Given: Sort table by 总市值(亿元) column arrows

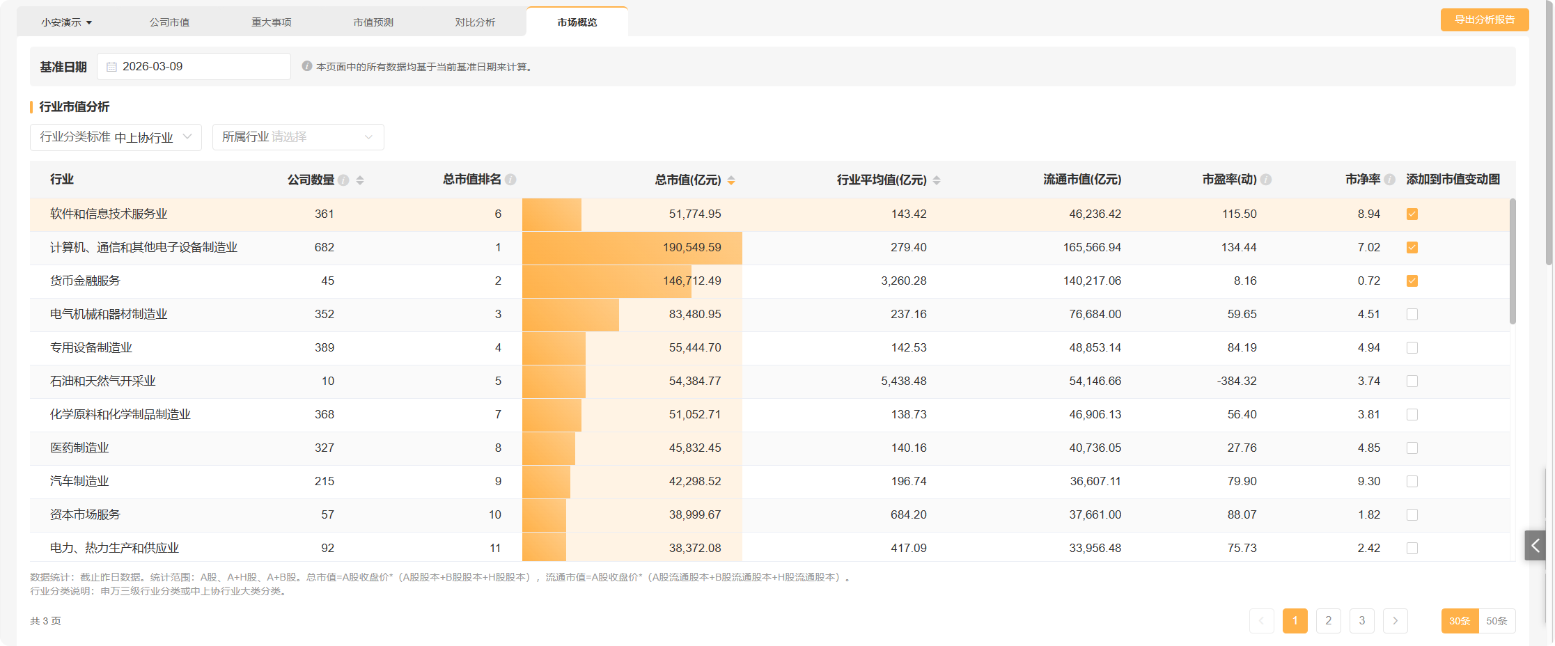Looking at the screenshot, I should point(731,180).
